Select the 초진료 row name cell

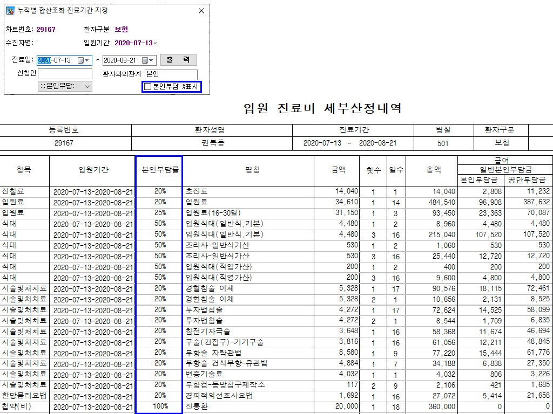197,191
